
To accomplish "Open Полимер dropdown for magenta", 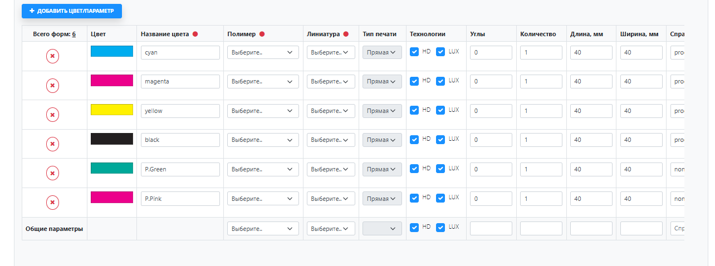I will point(263,81).
